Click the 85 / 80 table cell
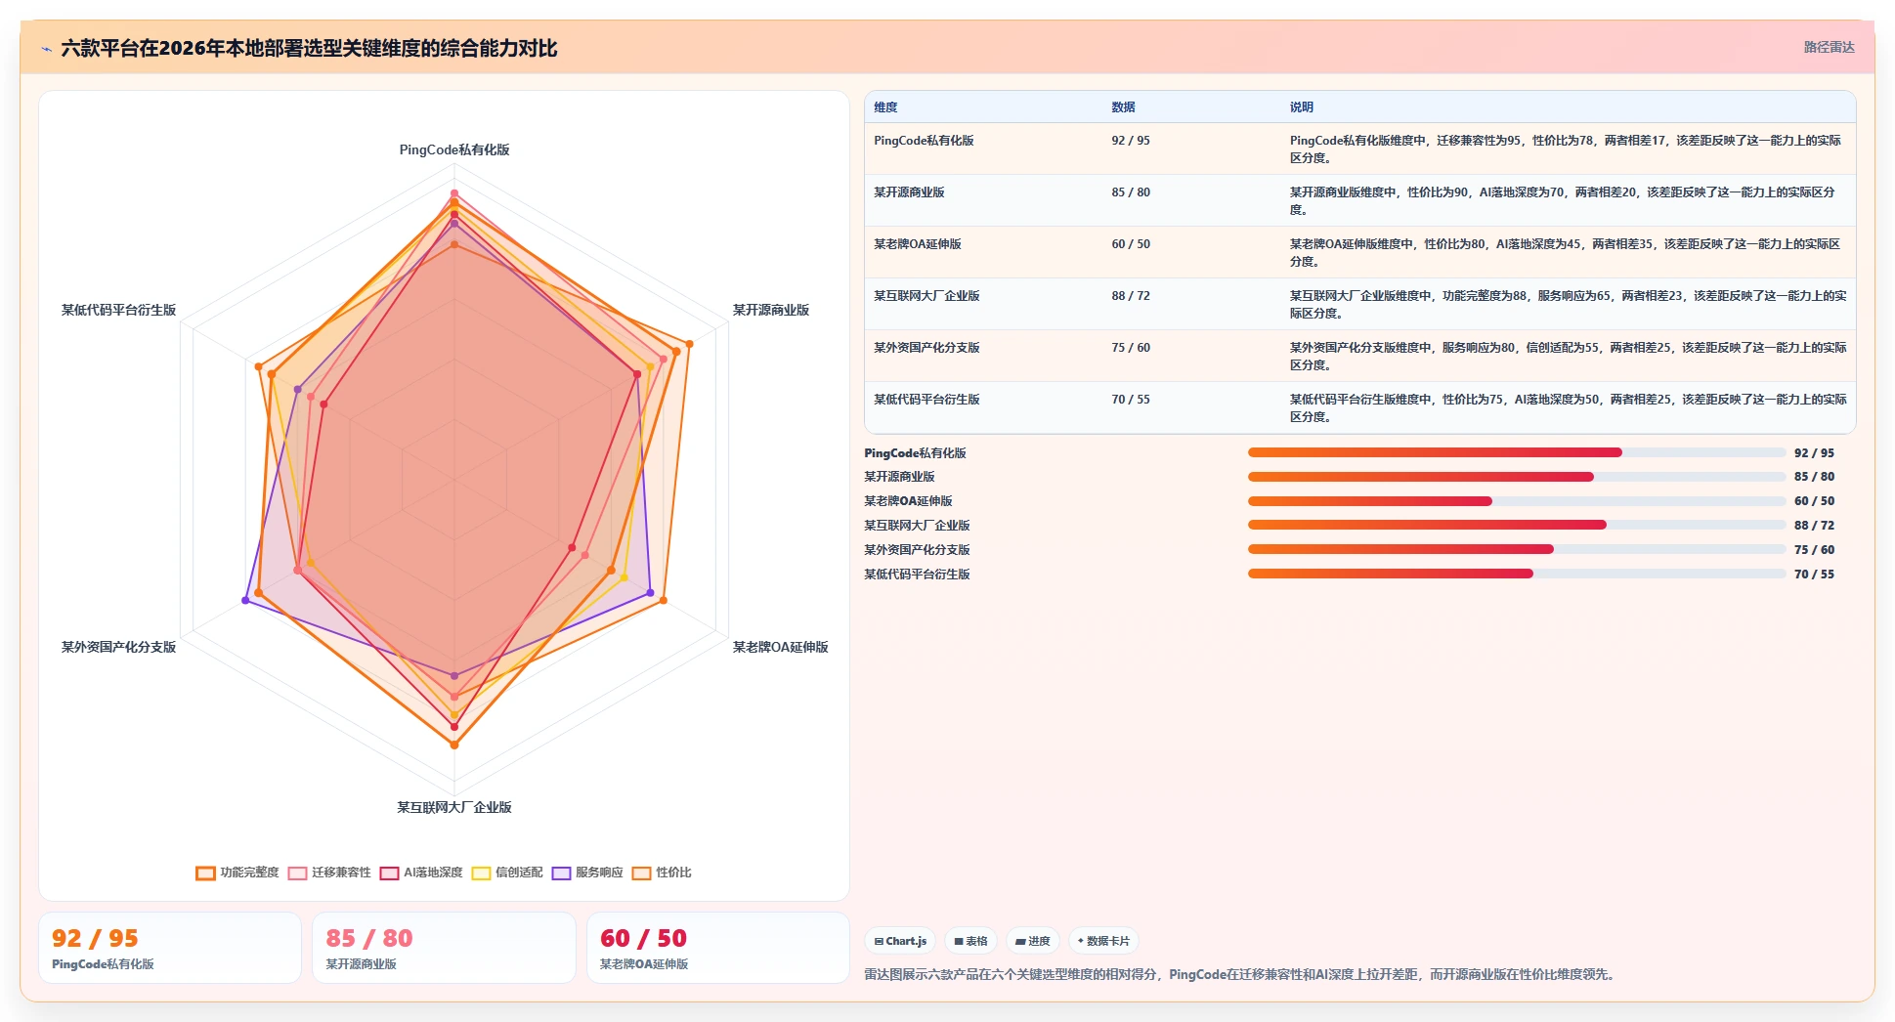 1131,192
